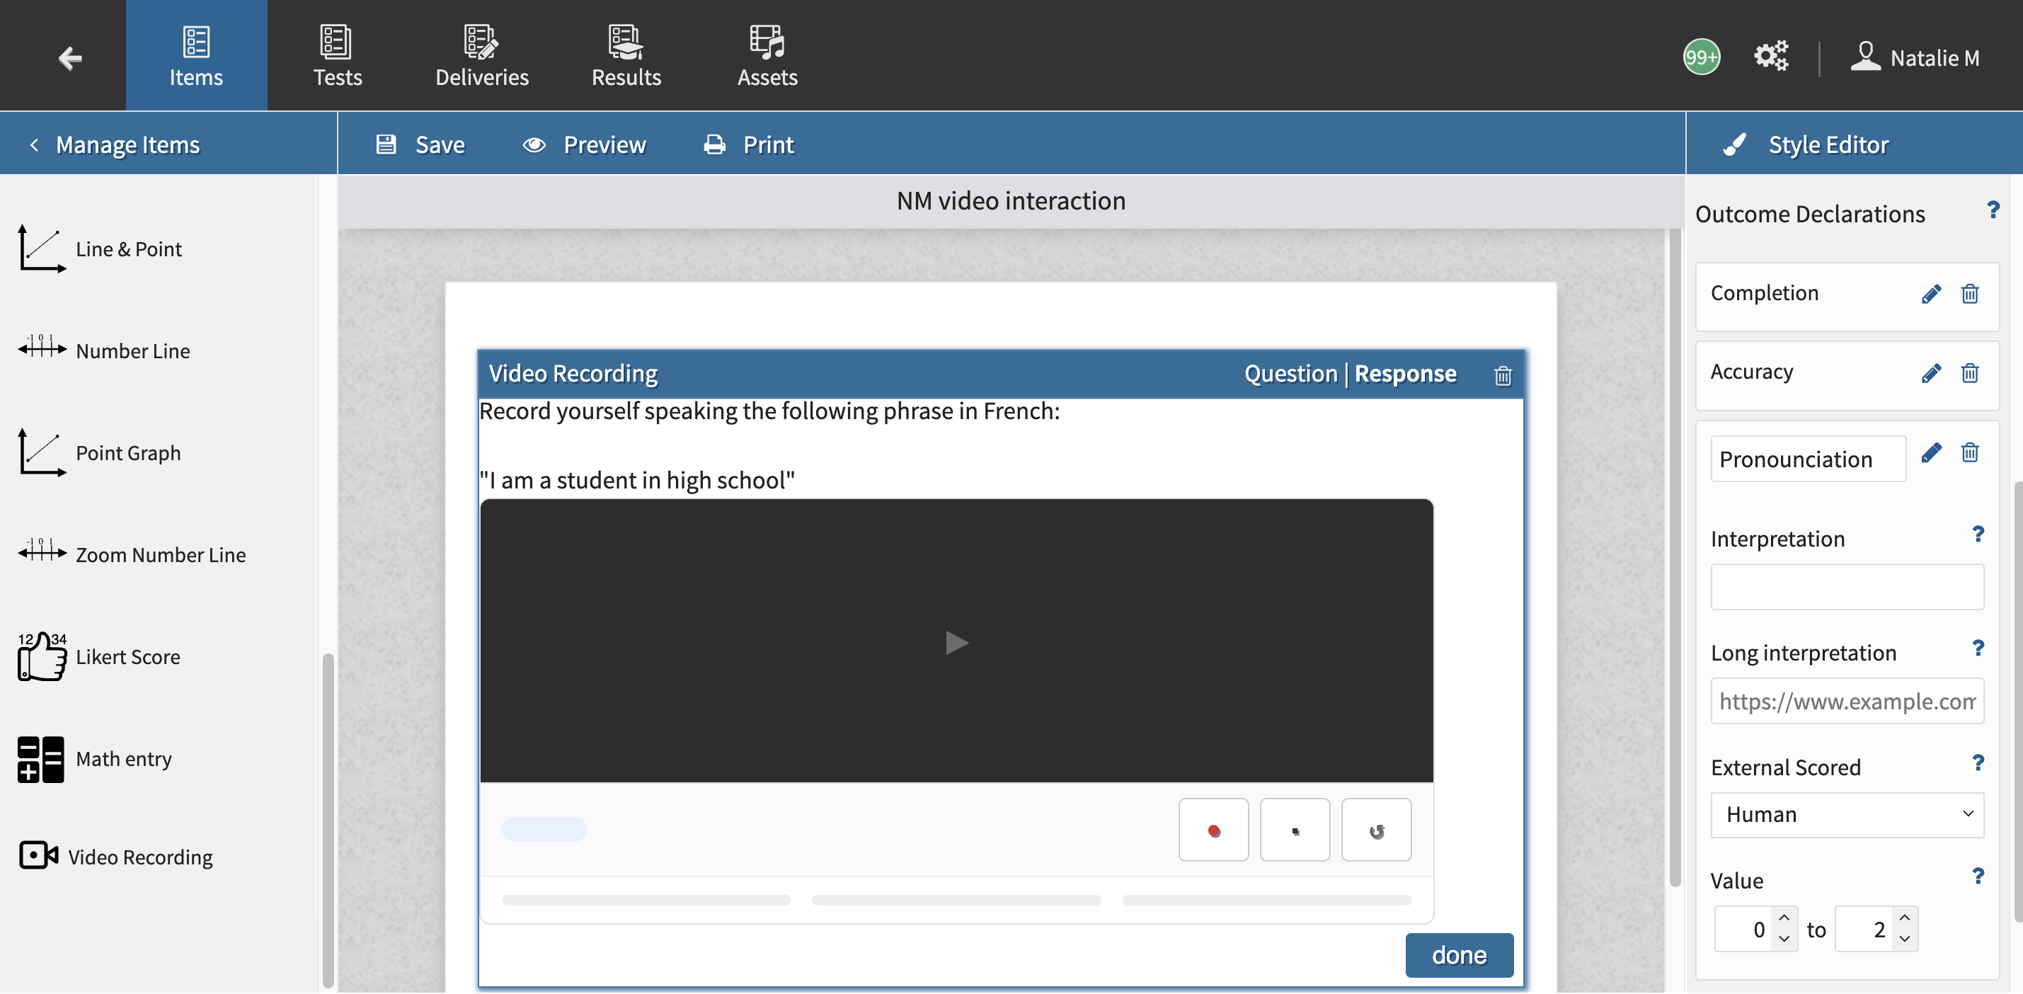Edit the Accuracy outcome

[x=1931, y=372]
